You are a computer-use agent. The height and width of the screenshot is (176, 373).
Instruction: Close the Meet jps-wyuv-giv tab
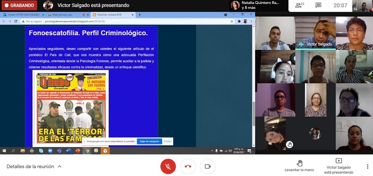(87, 15)
